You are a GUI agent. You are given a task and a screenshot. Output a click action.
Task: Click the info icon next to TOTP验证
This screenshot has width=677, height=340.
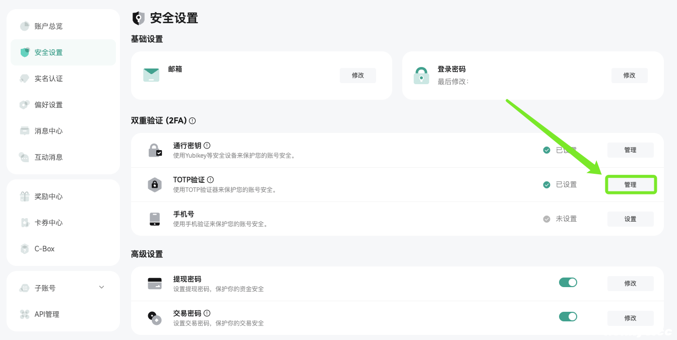(x=210, y=180)
